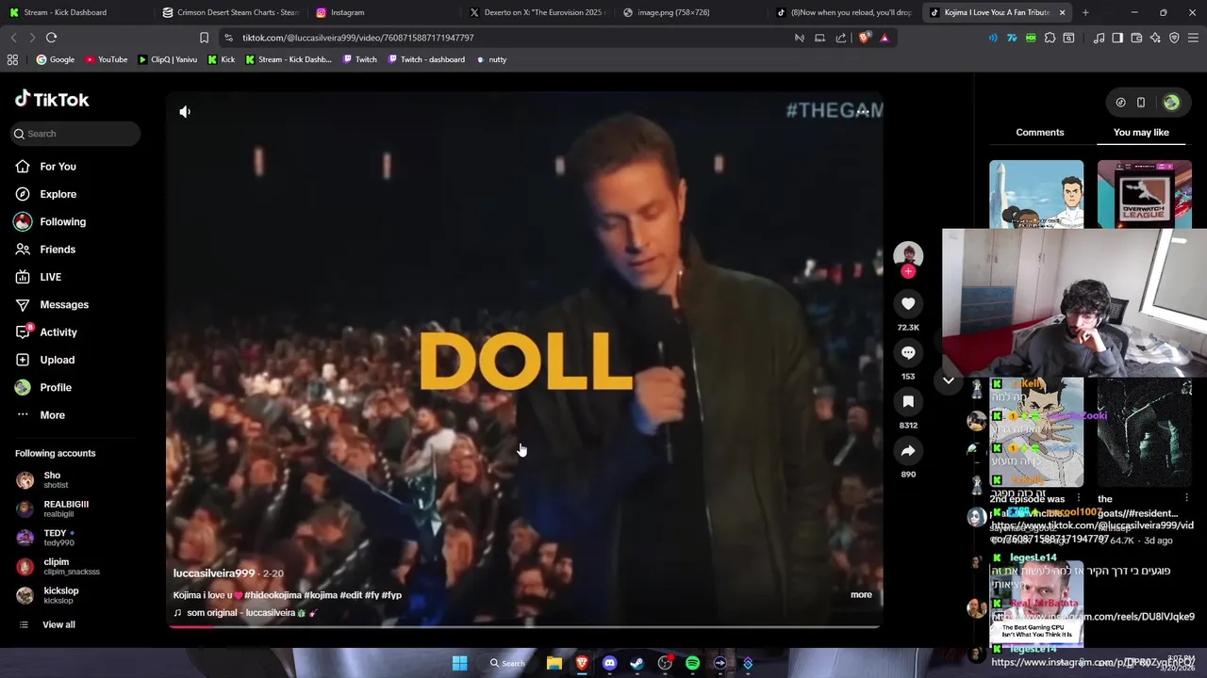Save video with bookmark icon
The image size is (1207, 678).
click(x=908, y=401)
